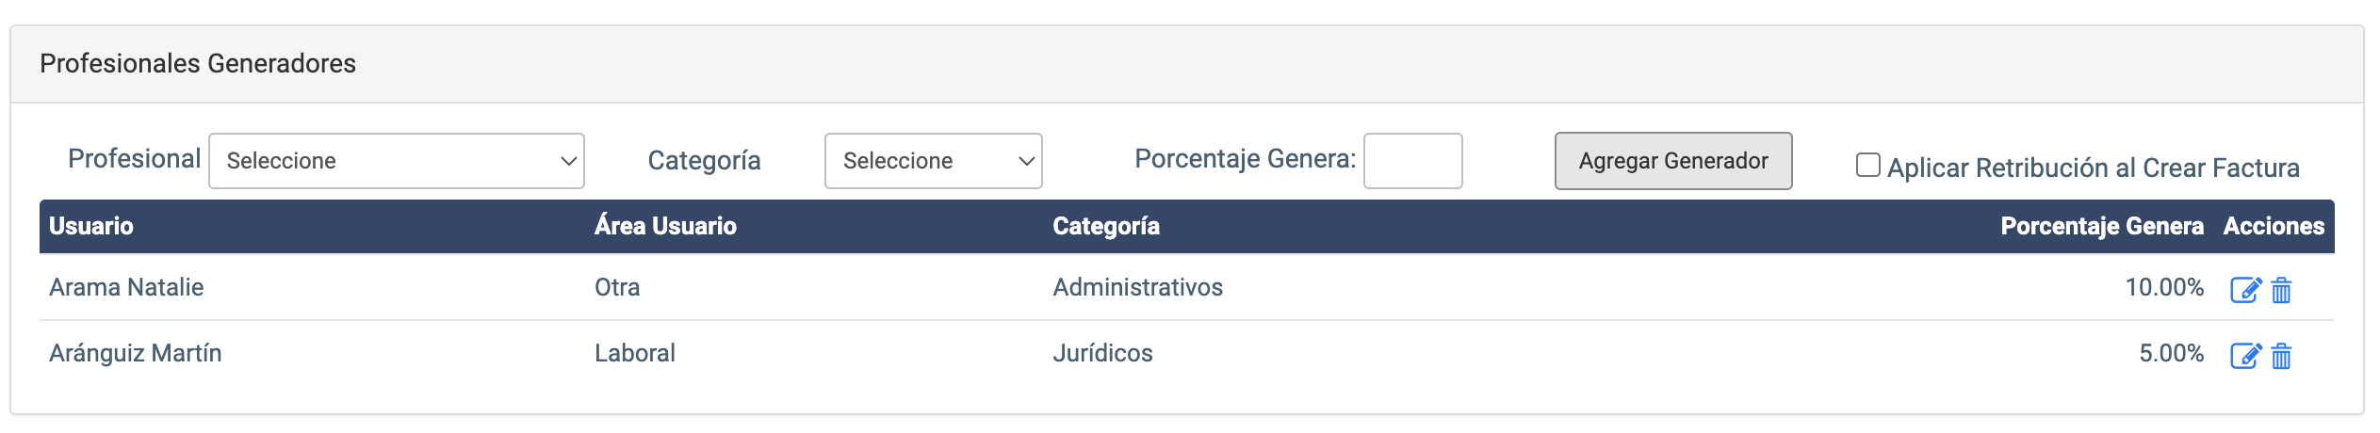Select the Aránguiz Martín user cell
Image resolution: width=2380 pixels, height=433 pixels.
136,353
